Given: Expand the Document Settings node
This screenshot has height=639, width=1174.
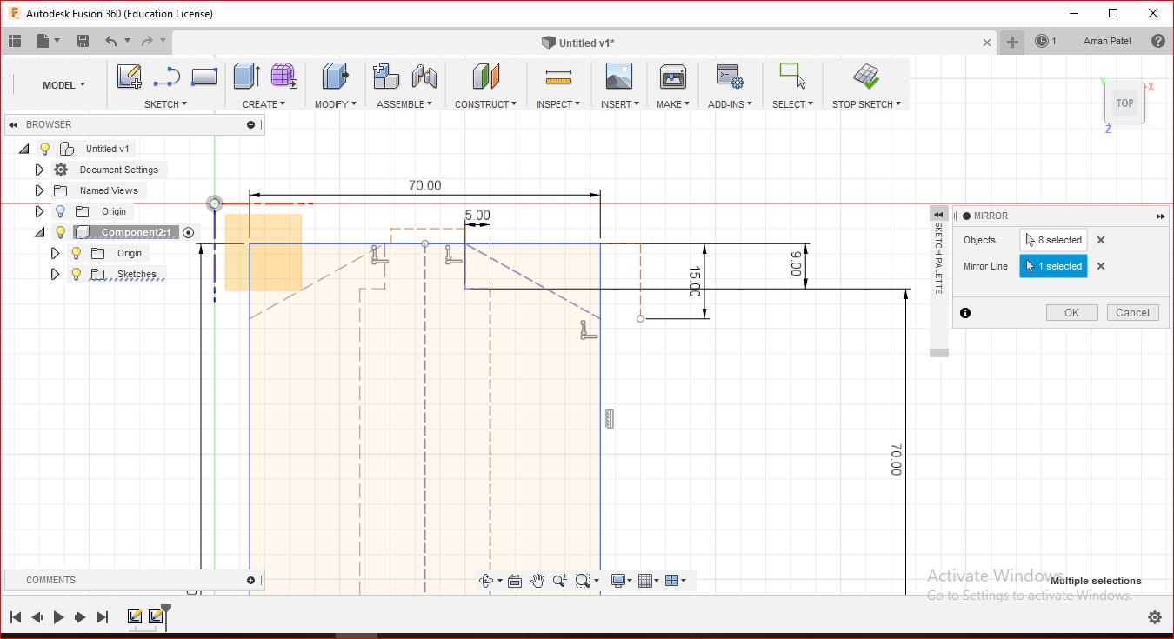Looking at the screenshot, I should pyautogui.click(x=39, y=170).
